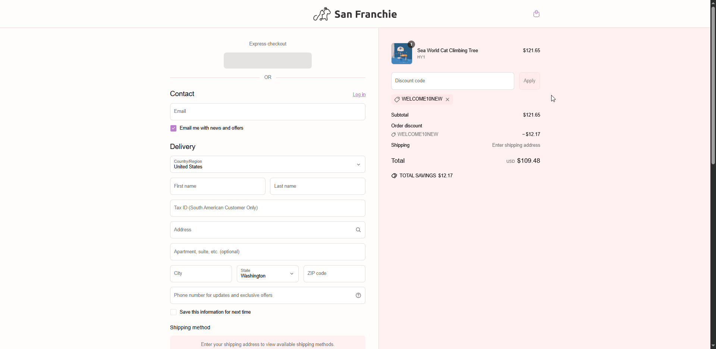
Task: Click the page vertical scrollbar thumb
Action: coord(713,86)
